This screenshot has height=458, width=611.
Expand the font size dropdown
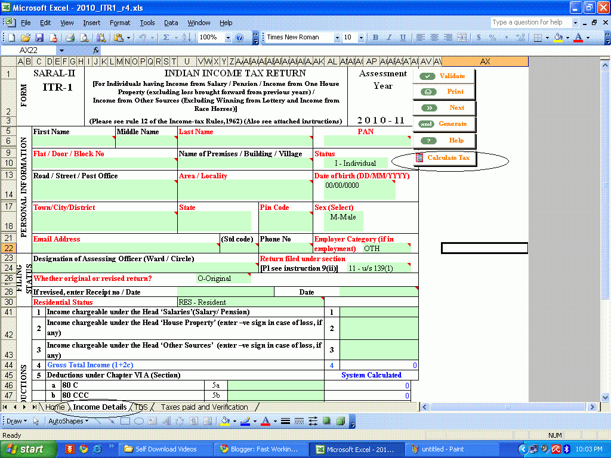361,38
